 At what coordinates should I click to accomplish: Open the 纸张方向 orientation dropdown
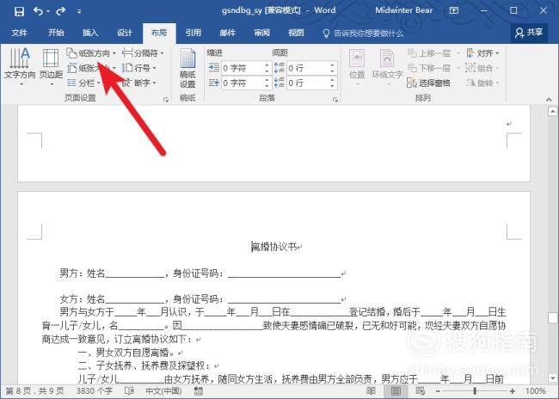92,53
